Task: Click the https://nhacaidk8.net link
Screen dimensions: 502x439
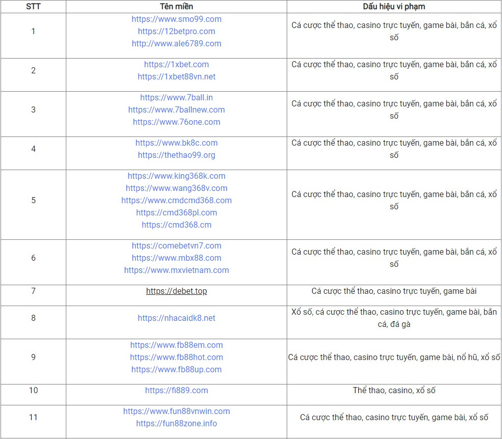Action: tap(177, 318)
